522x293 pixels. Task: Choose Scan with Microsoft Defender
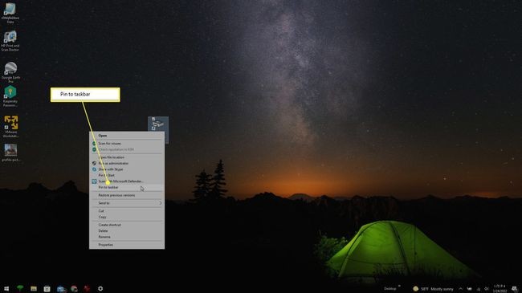pos(127,181)
